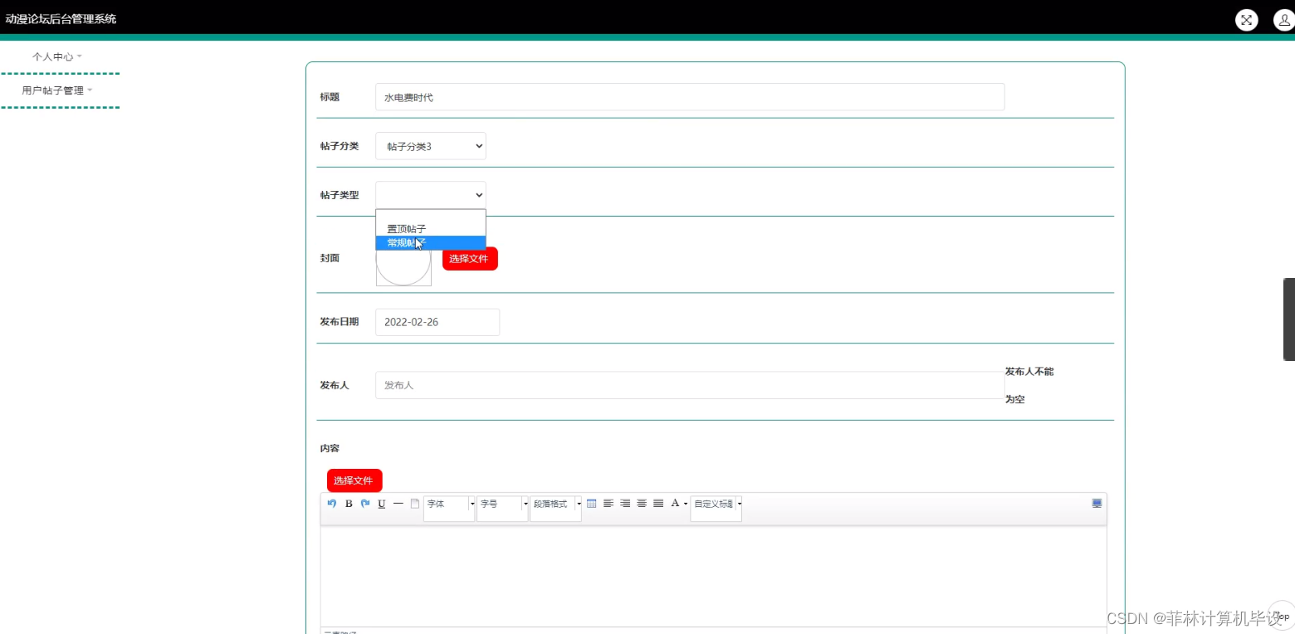Image resolution: width=1295 pixels, height=634 pixels.
Task: Click the align left icon
Action: click(x=608, y=503)
